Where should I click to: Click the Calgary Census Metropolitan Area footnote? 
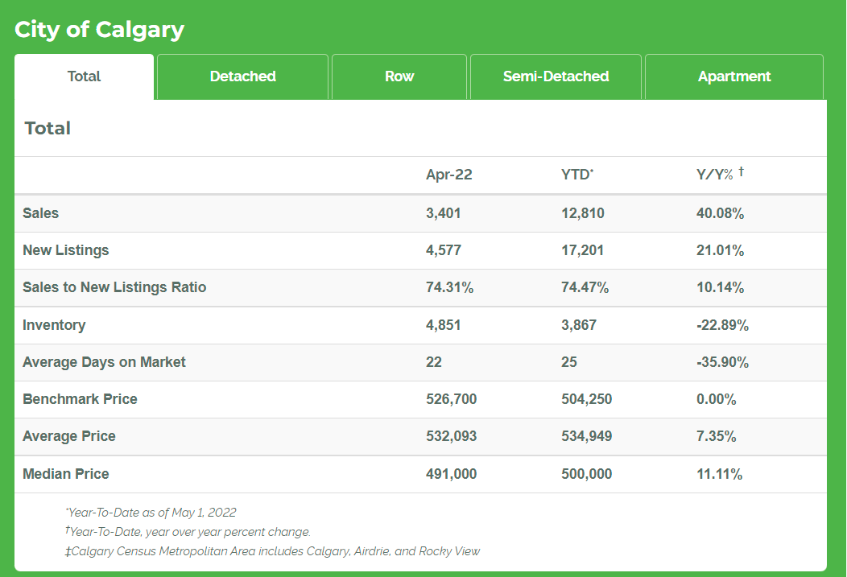272,551
